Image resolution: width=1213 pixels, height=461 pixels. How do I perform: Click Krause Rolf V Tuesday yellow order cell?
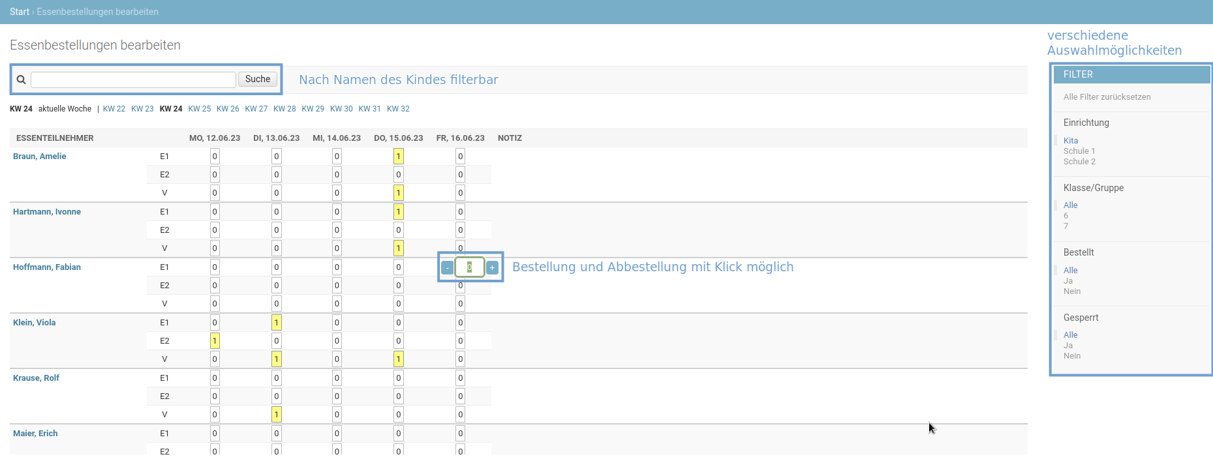tap(277, 415)
